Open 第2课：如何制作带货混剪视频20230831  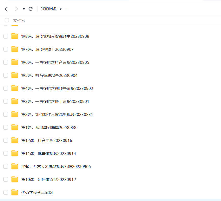[x=57, y=115]
